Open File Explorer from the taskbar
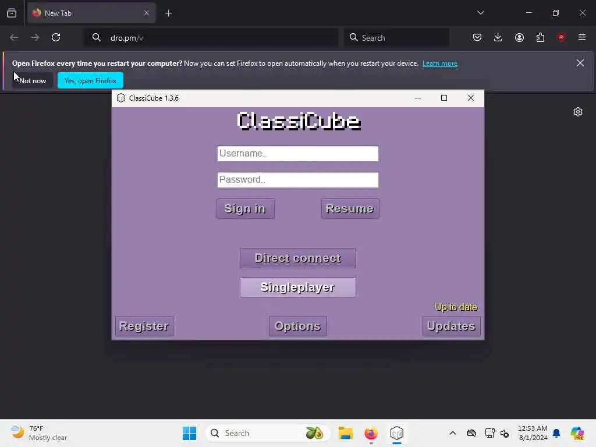The image size is (596, 447). pos(346,433)
